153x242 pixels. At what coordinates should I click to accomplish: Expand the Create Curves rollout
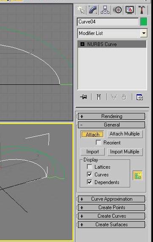click(x=111, y=216)
